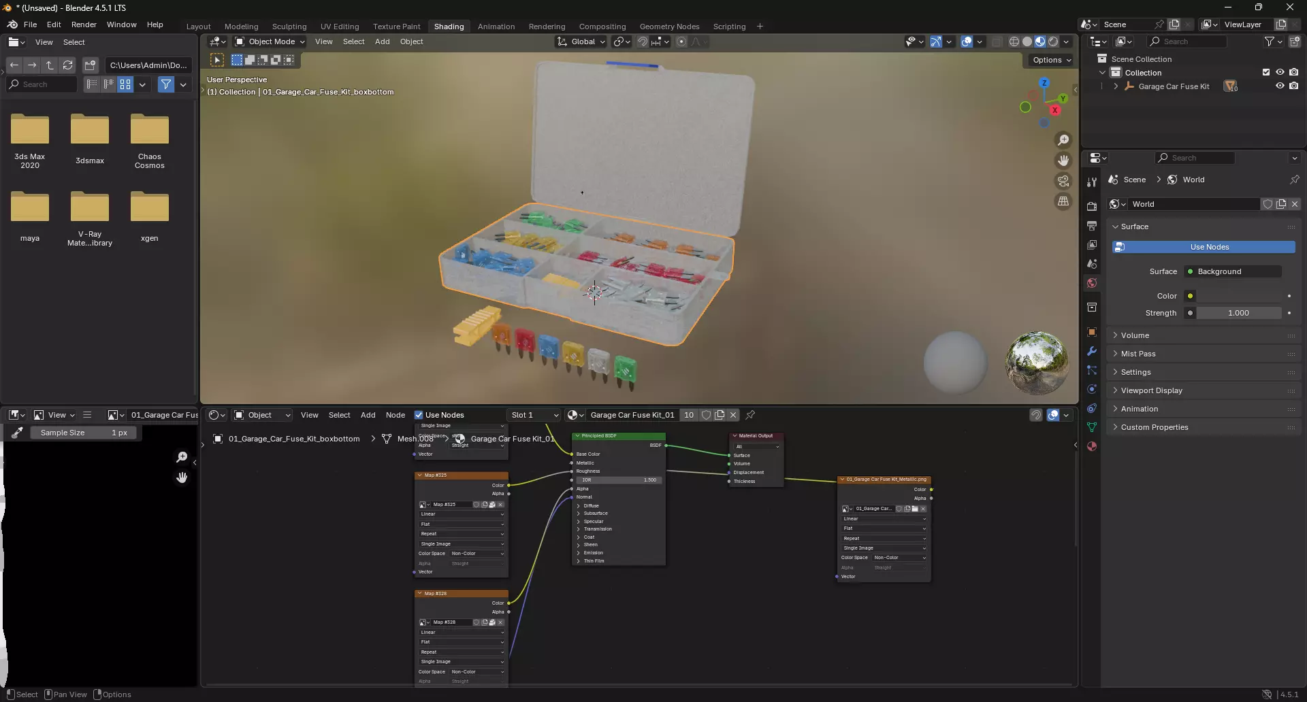This screenshot has width=1307, height=702.
Task: Toggle Use Nodes checkbox in node editor
Action: pos(419,415)
